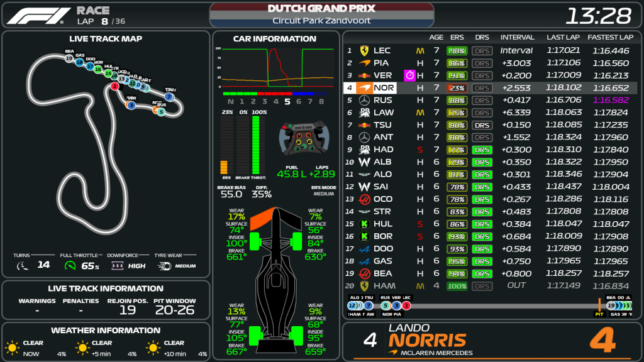Click the gear 5 indicator

coord(287,102)
